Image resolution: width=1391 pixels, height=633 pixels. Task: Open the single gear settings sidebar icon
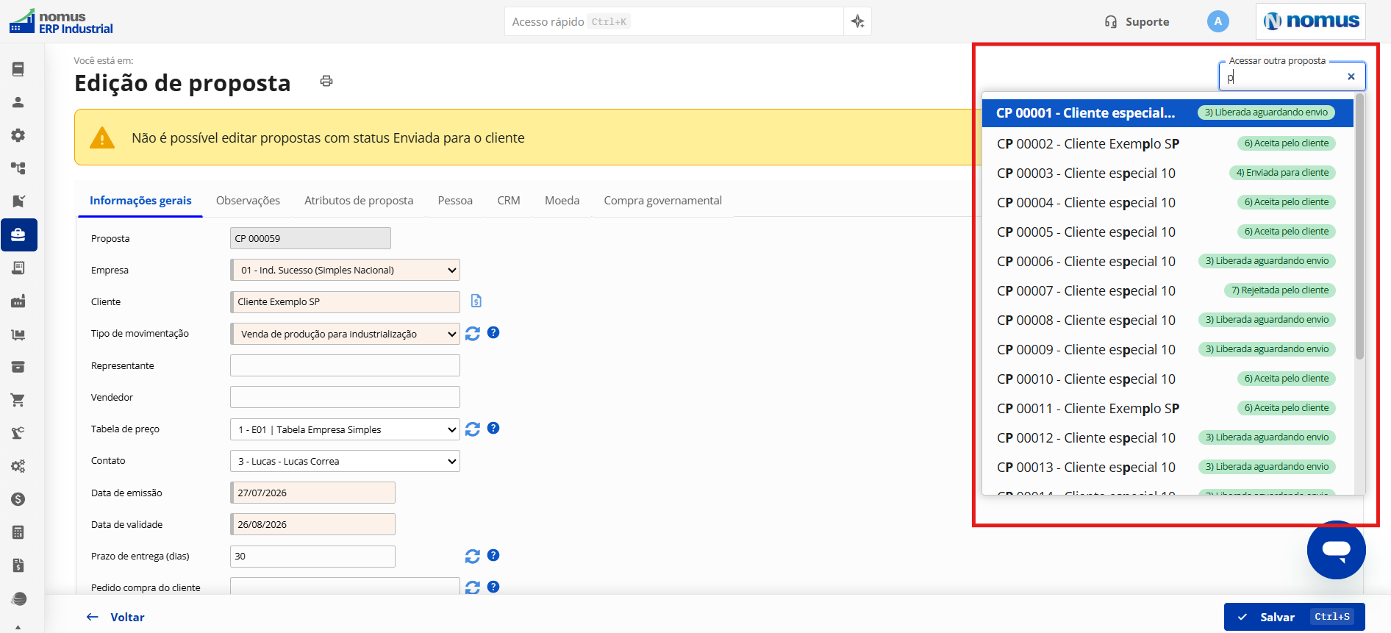(x=18, y=135)
